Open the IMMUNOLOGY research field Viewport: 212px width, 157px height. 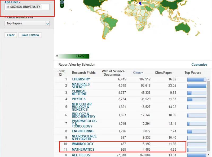82,144
